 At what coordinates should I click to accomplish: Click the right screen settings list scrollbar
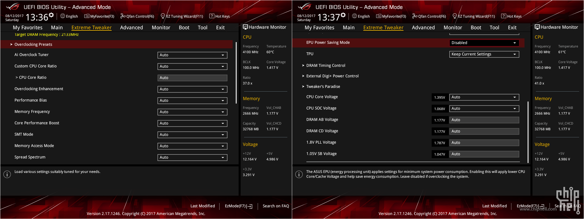pyautogui.click(x=528, y=132)
